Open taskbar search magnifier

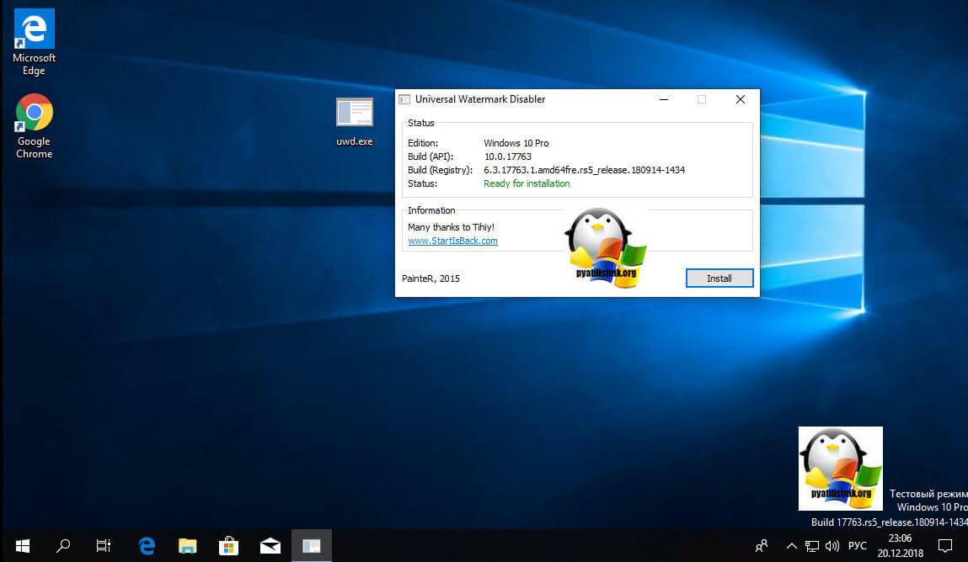point(63,546)
